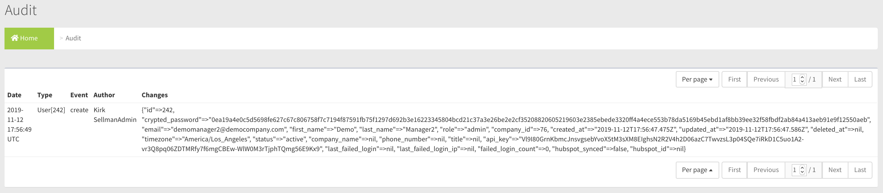Open the Per page dropdown above the table
Viewport: 883px width, 193px height.
697,79
